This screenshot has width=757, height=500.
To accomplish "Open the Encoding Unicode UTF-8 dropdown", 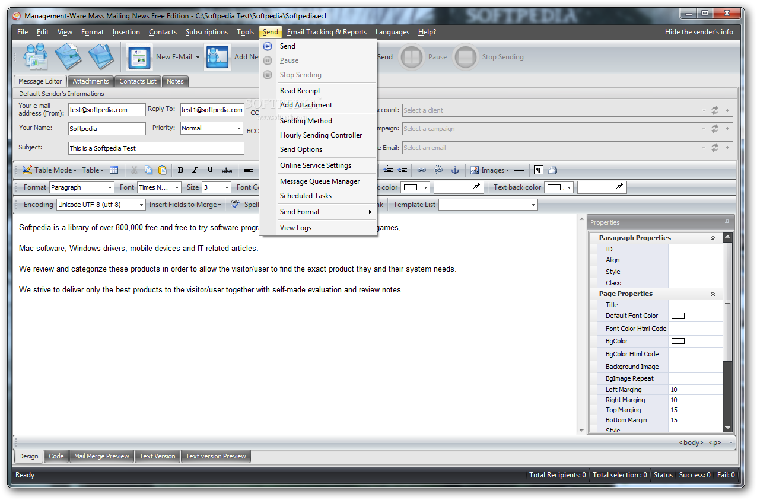I will [x=141, y=205].
